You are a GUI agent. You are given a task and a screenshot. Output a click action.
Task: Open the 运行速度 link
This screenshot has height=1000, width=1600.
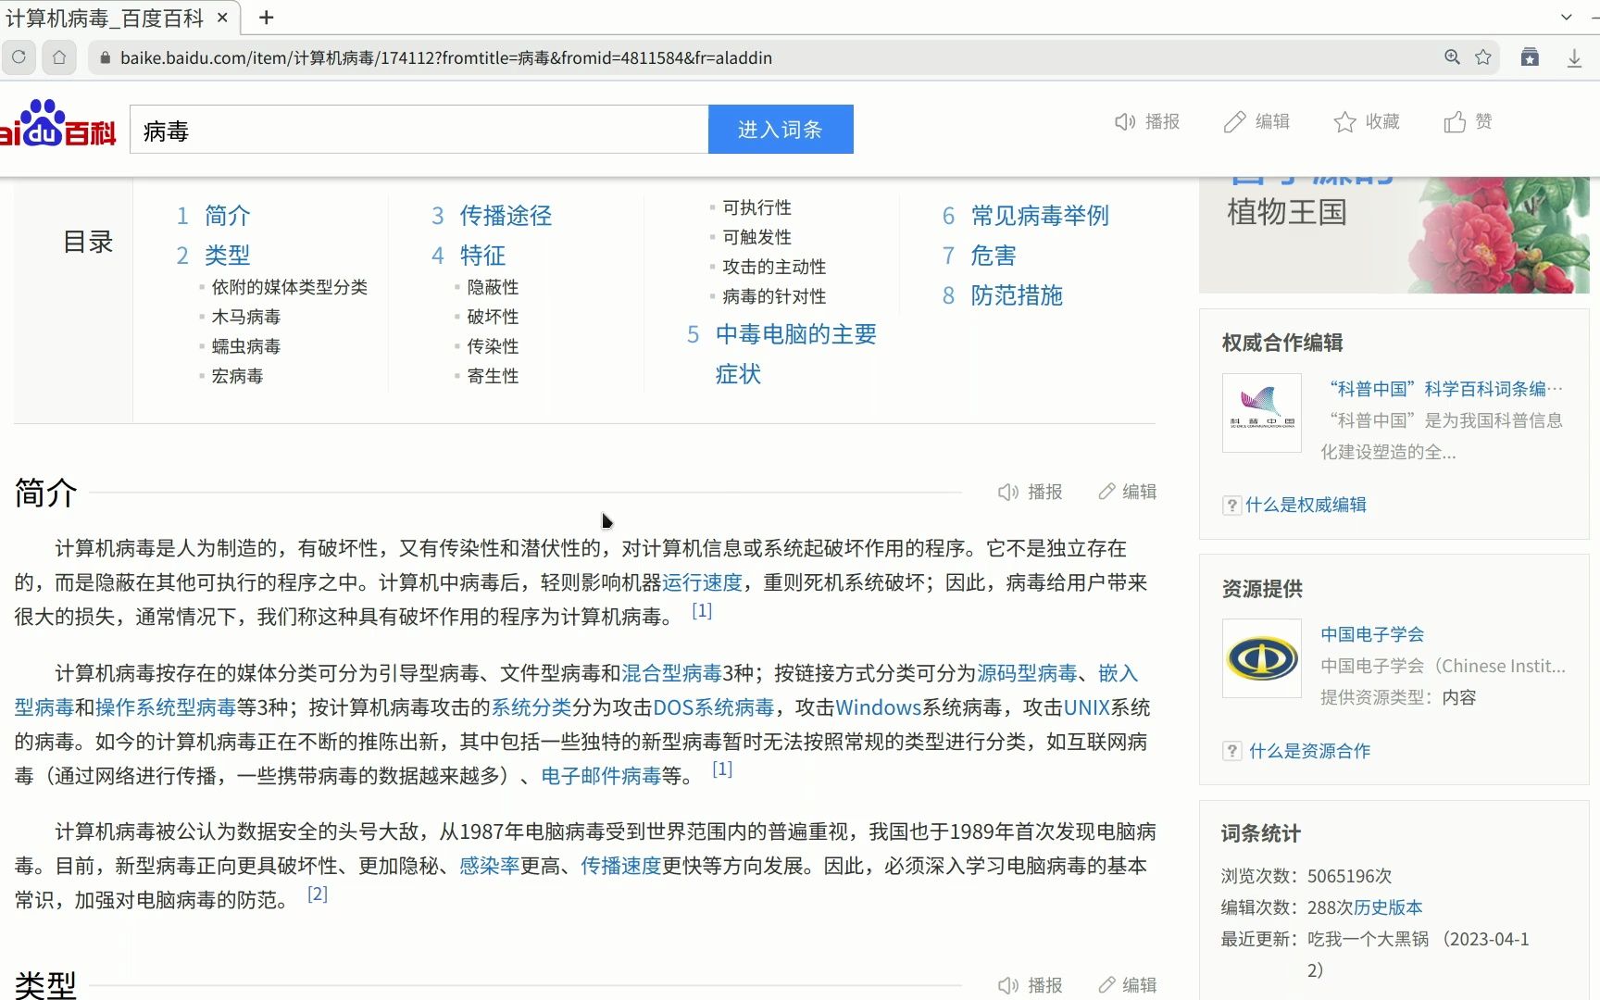[702, 582]
